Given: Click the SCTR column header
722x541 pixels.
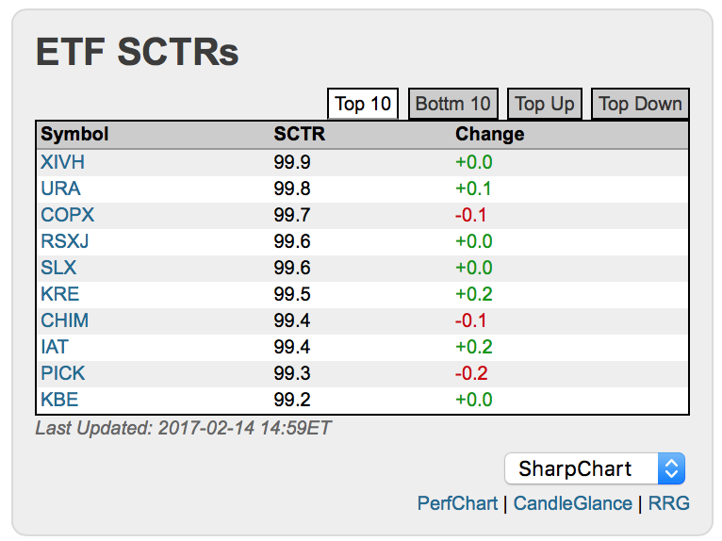Looking at the screenshot, I should pyautogui.click(x=299, y=134).
